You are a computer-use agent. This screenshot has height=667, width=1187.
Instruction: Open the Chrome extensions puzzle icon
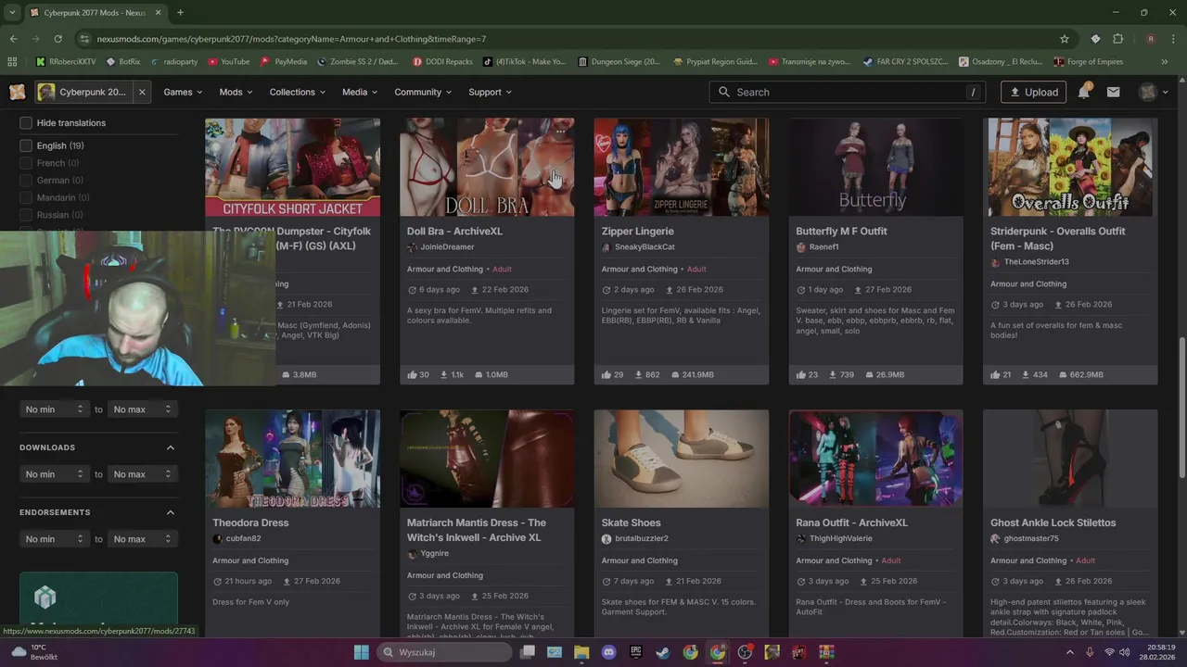[x=1117, y=39]
